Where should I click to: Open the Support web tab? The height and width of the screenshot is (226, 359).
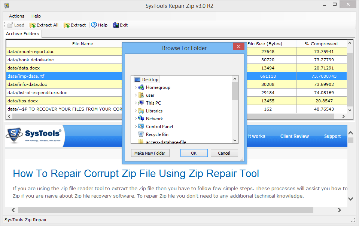coord(332,136)
